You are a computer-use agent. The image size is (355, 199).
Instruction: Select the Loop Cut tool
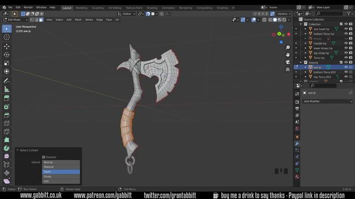click(x=7, y=123)
